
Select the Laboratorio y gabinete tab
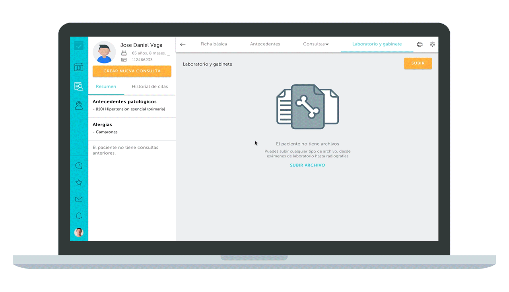coord(377,44)
